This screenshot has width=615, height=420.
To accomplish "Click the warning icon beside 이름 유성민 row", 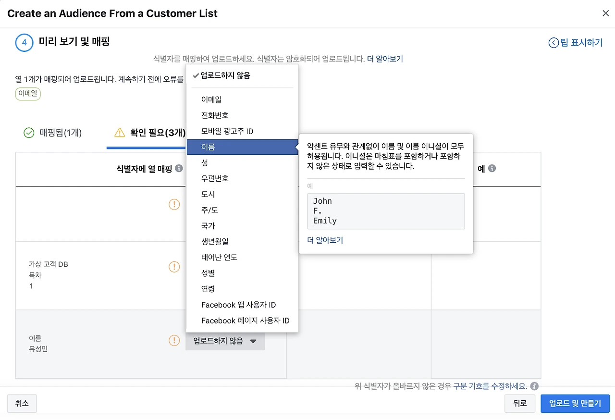I will pos(174,341).
